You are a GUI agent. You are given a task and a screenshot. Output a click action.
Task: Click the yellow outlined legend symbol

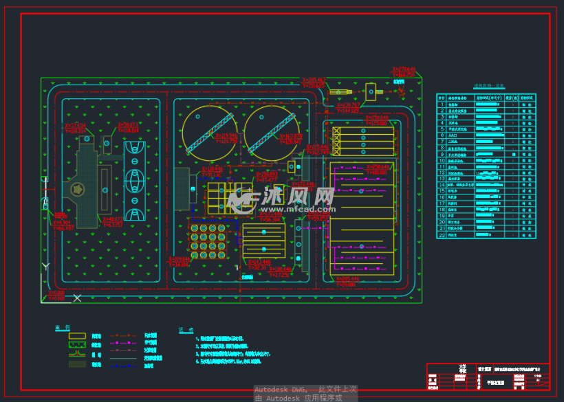(77, 335)
